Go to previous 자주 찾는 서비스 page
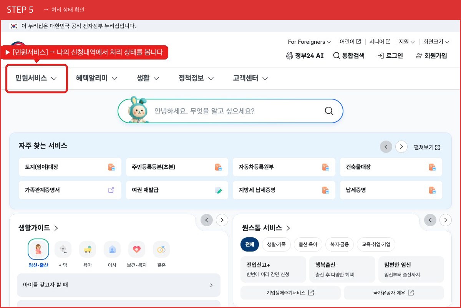 click(386, 147)
